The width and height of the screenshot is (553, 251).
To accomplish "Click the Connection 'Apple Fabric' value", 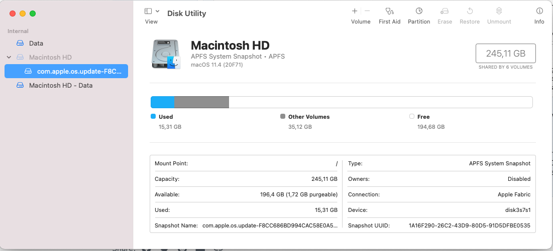I will point(514,194).
